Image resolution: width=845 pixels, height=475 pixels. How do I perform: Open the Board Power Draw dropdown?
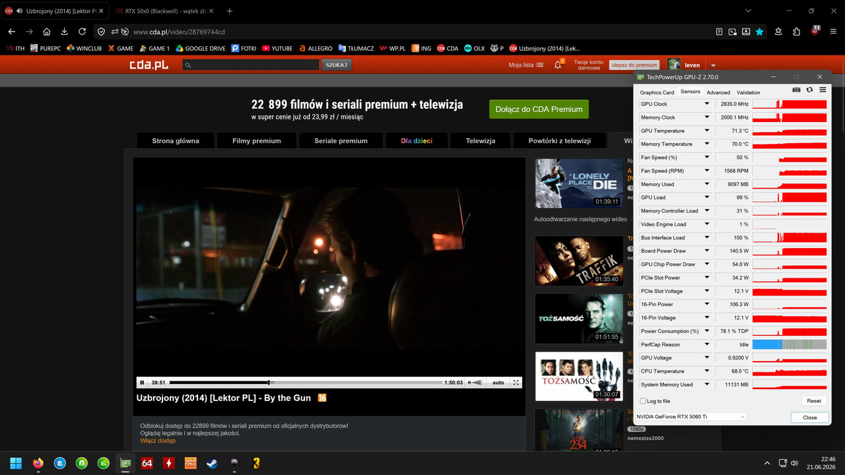(x=707, y=251)
